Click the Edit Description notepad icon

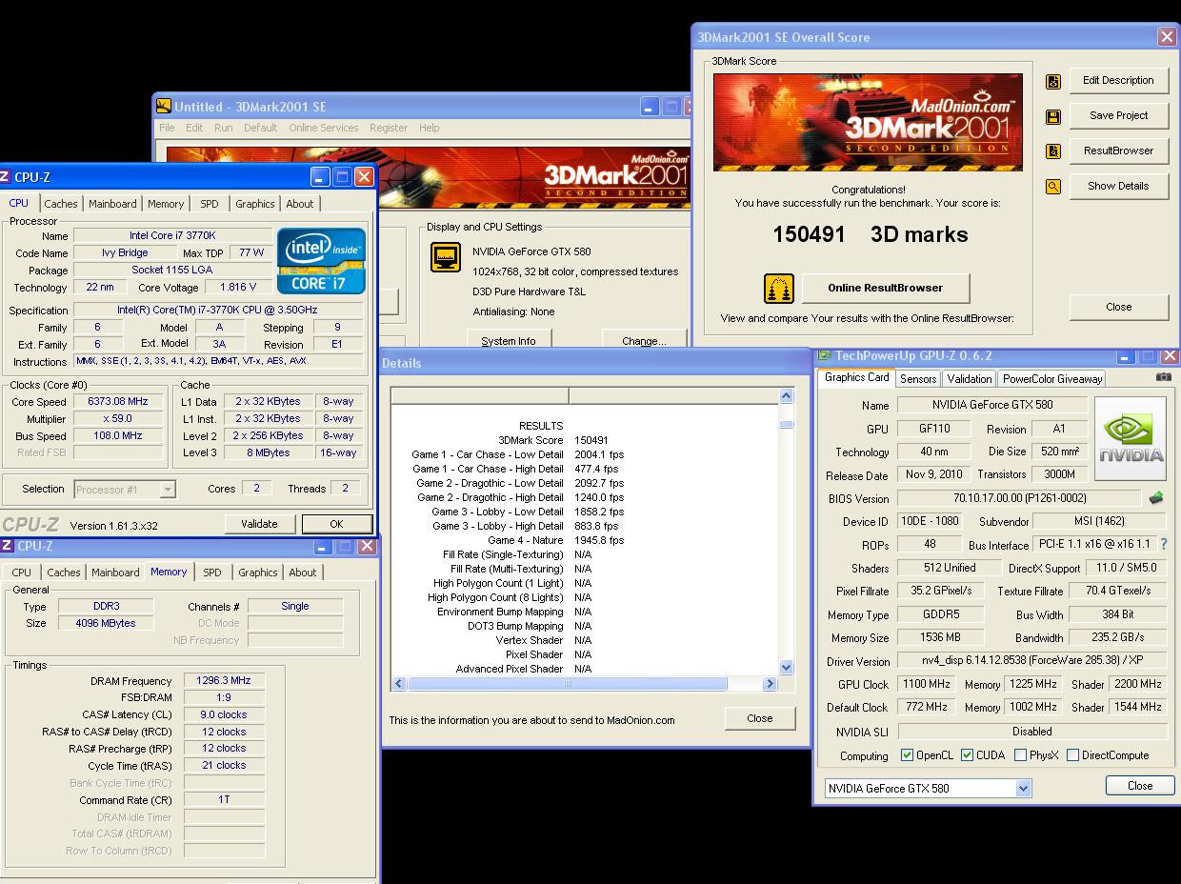pos(1053,82)
